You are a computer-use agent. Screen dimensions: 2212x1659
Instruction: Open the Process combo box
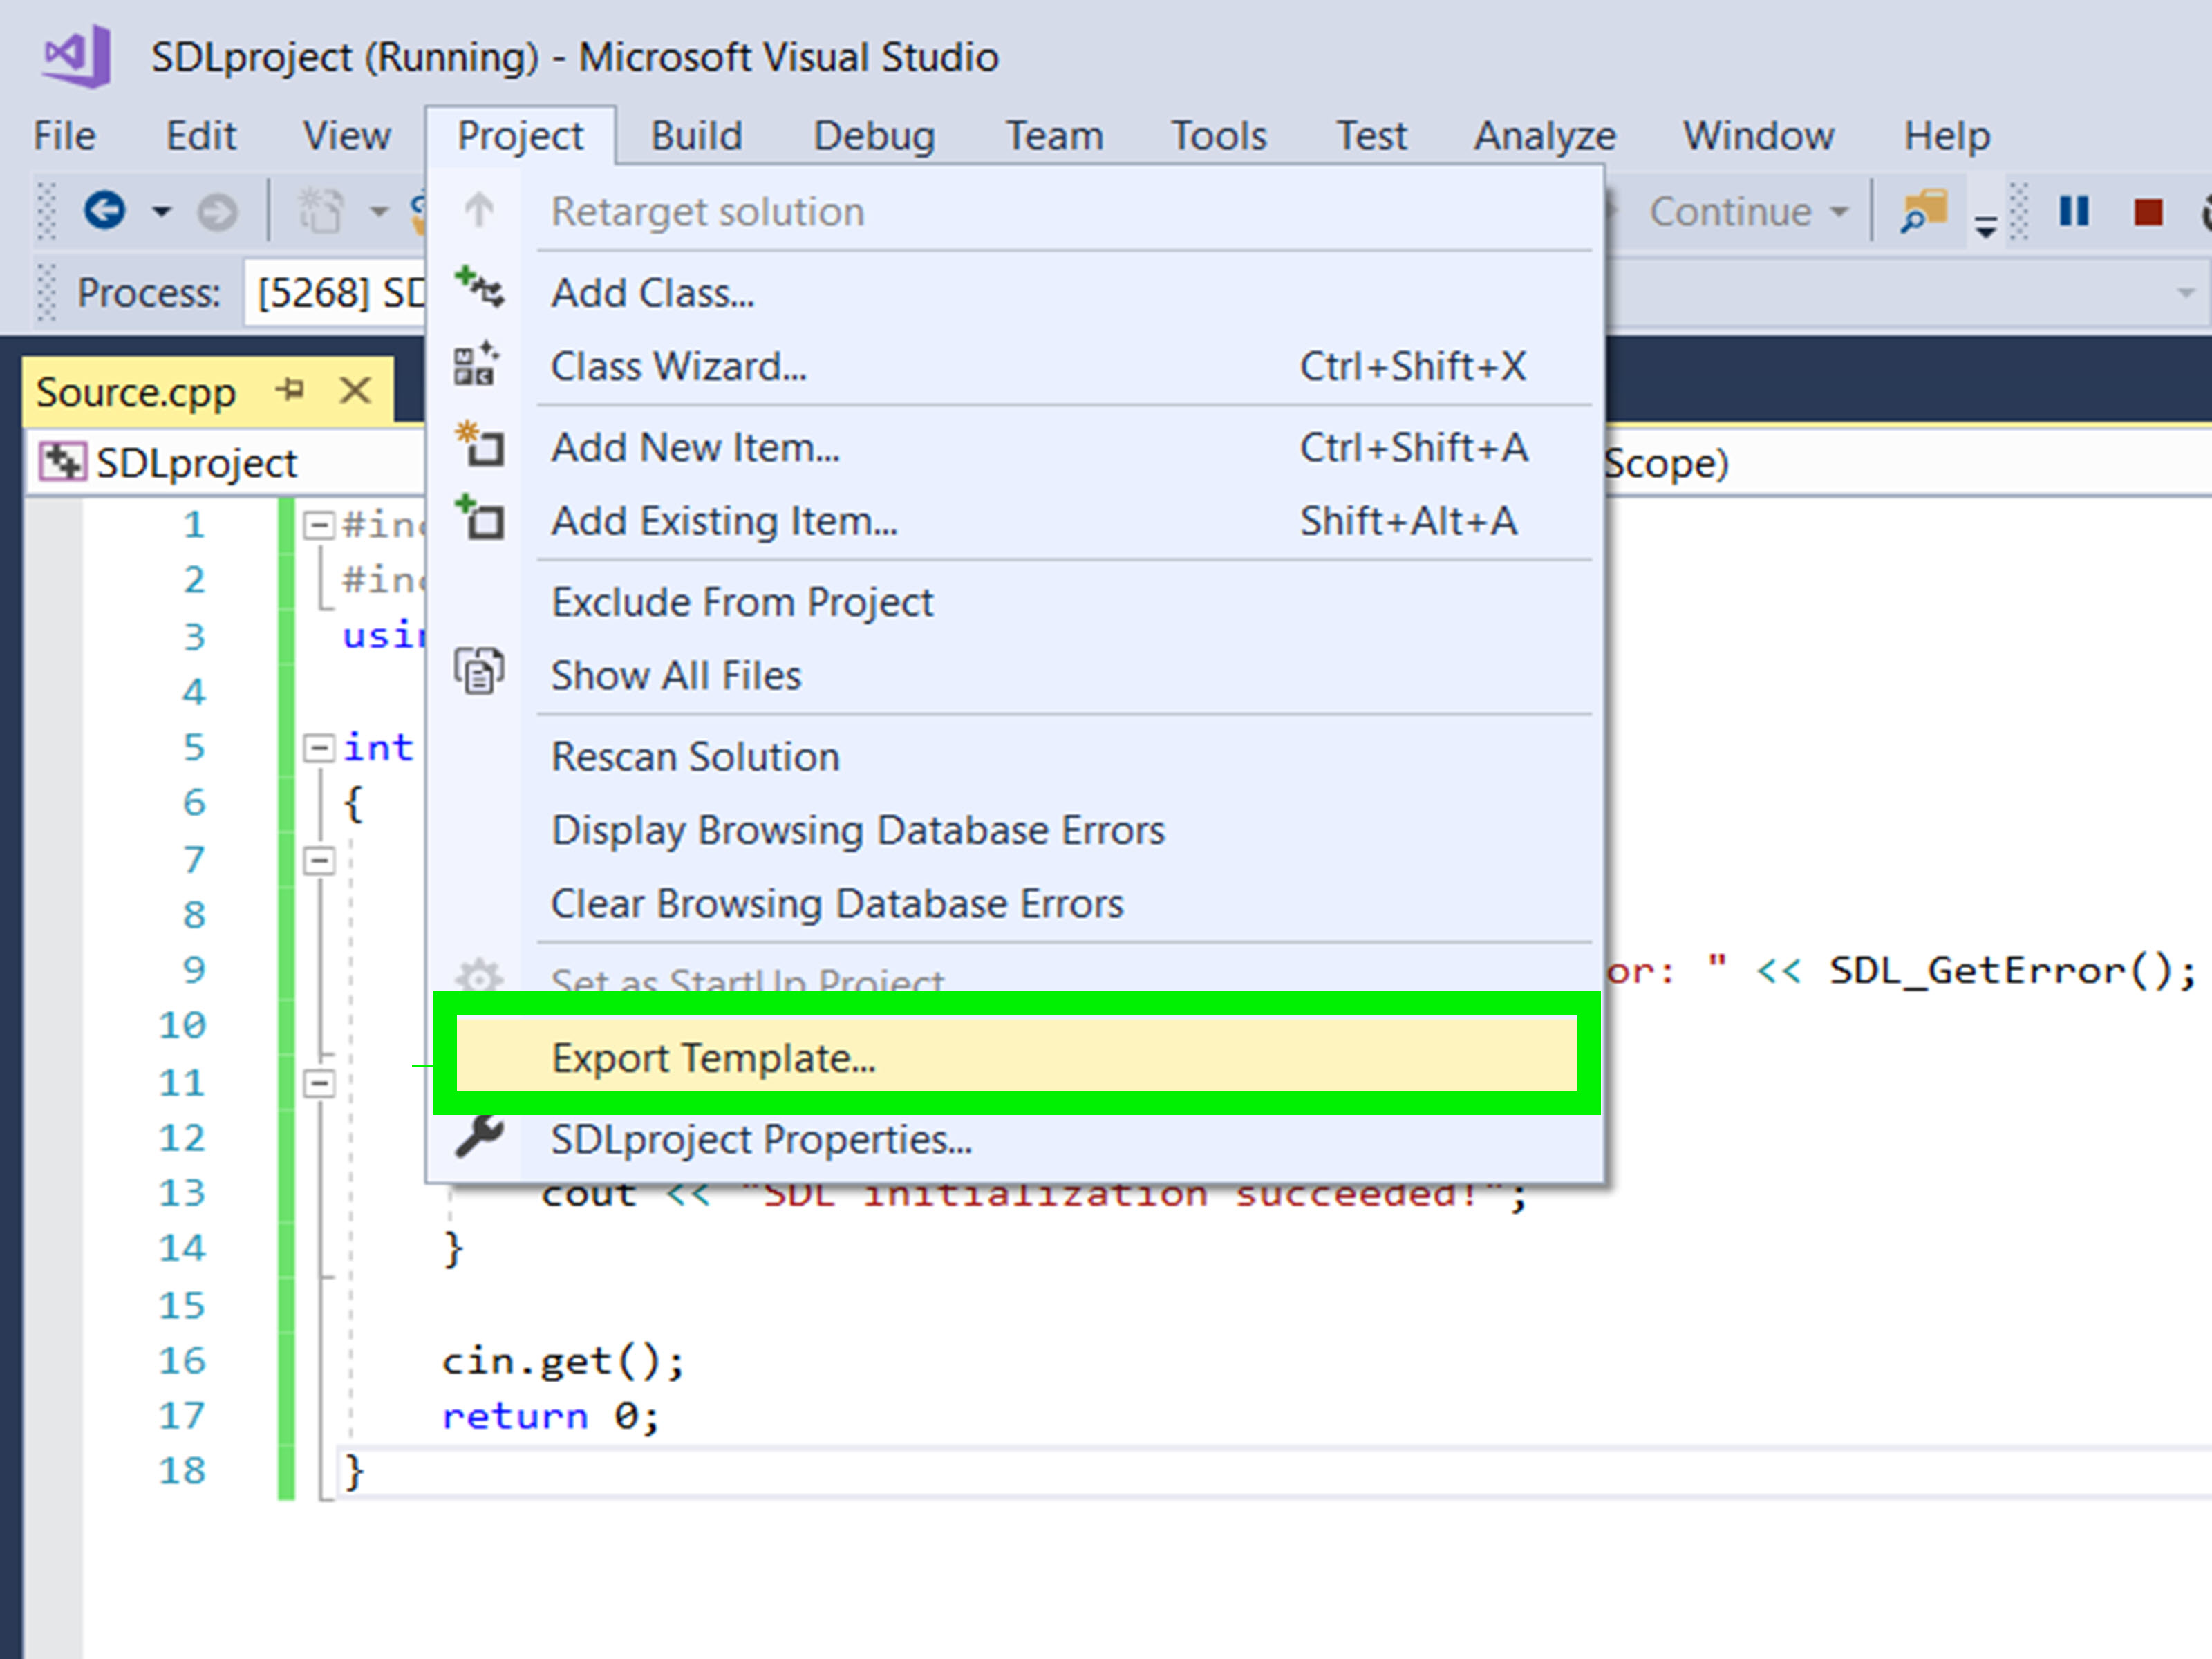[x=335, y=293]
